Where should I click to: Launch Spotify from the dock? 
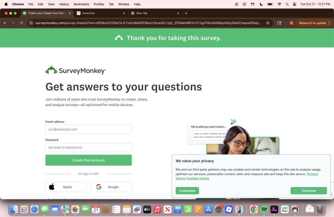264,209
